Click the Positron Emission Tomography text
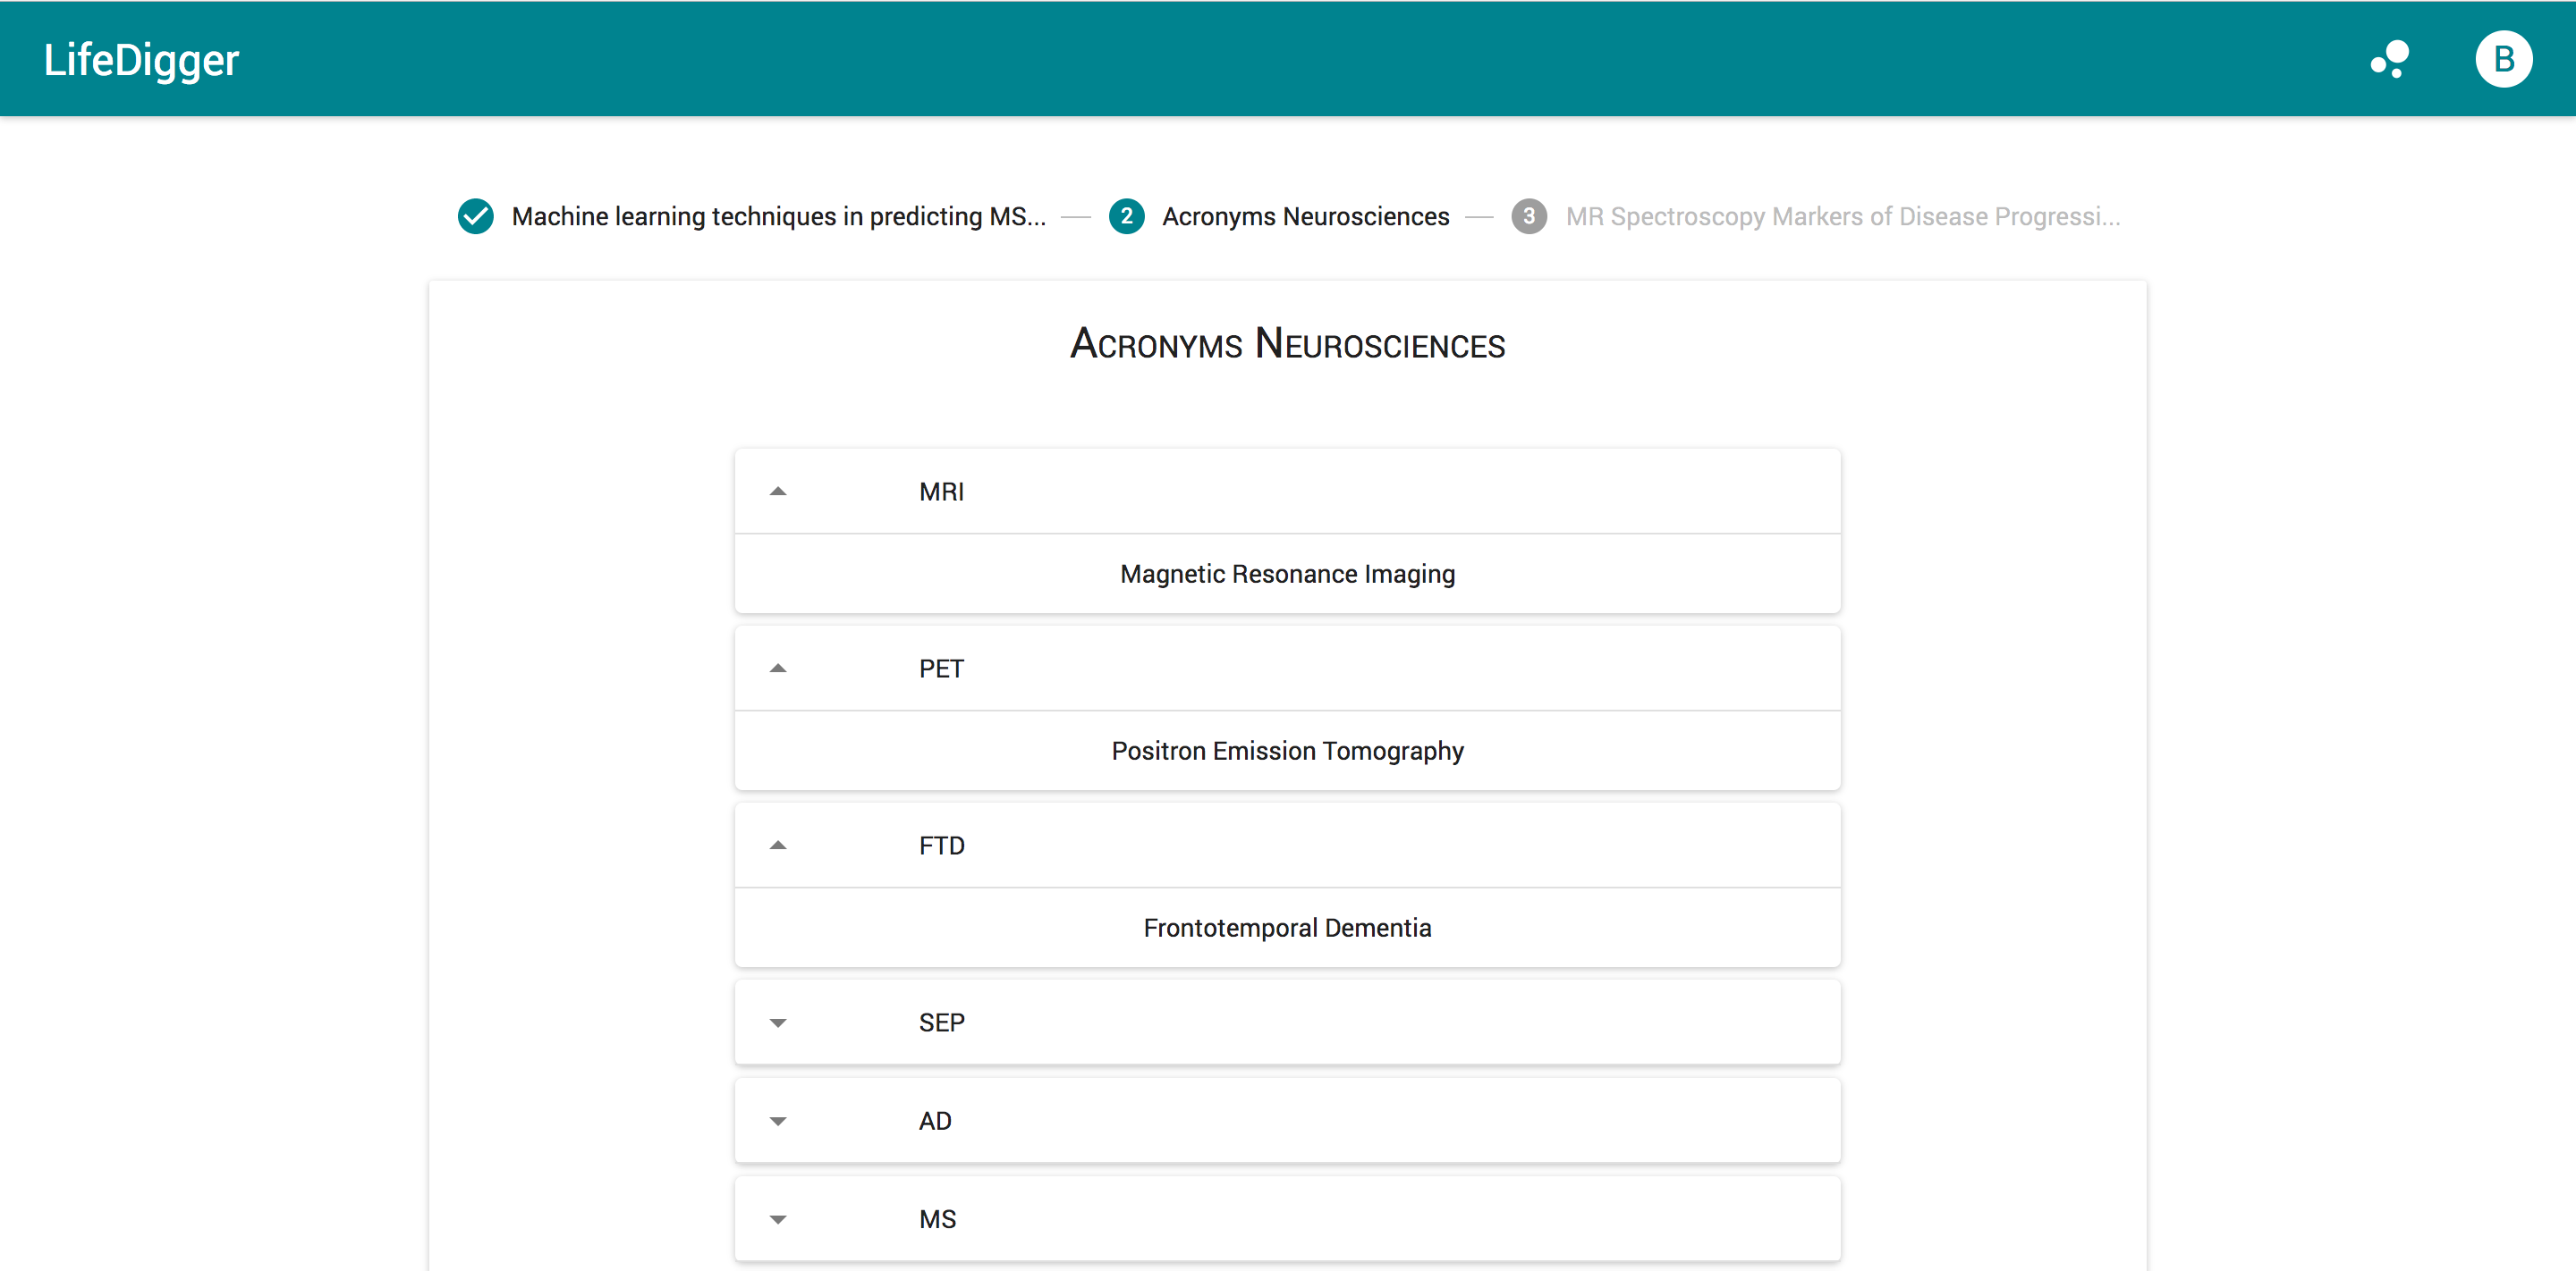 [1287, 751]
